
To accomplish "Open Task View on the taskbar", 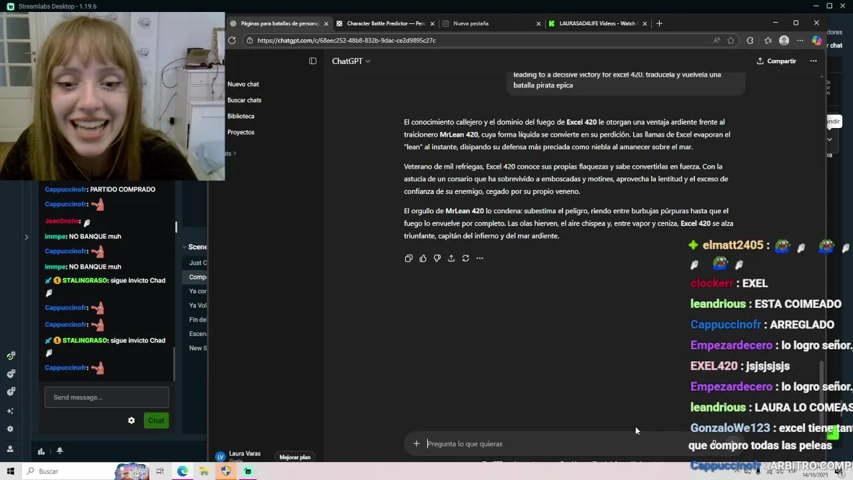I will point(160,471).
